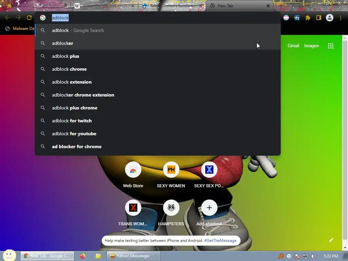
Task: Click the network tray icon
Action: click(x=306, y=256)
